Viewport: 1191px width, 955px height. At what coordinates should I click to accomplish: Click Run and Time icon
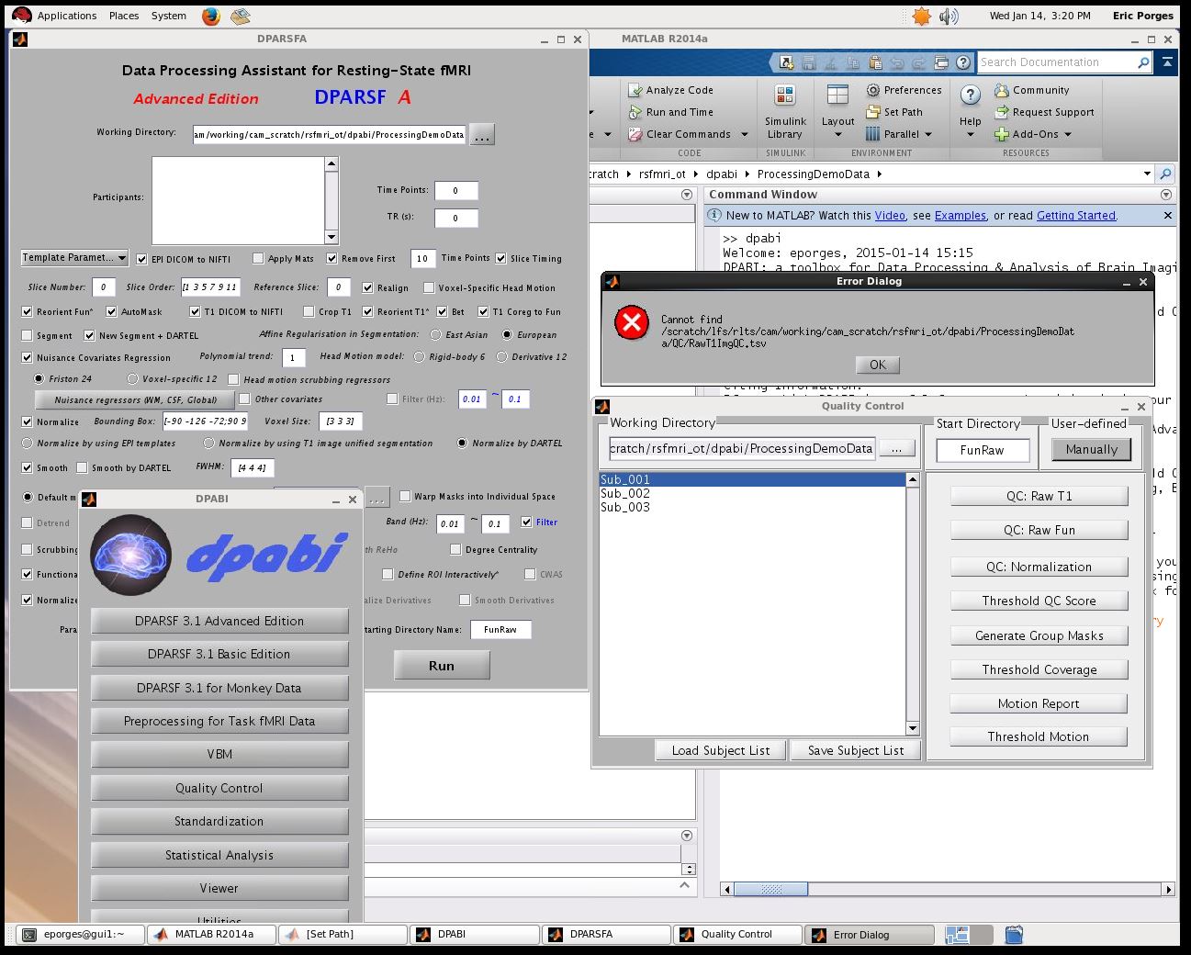[x=635, y=112]
